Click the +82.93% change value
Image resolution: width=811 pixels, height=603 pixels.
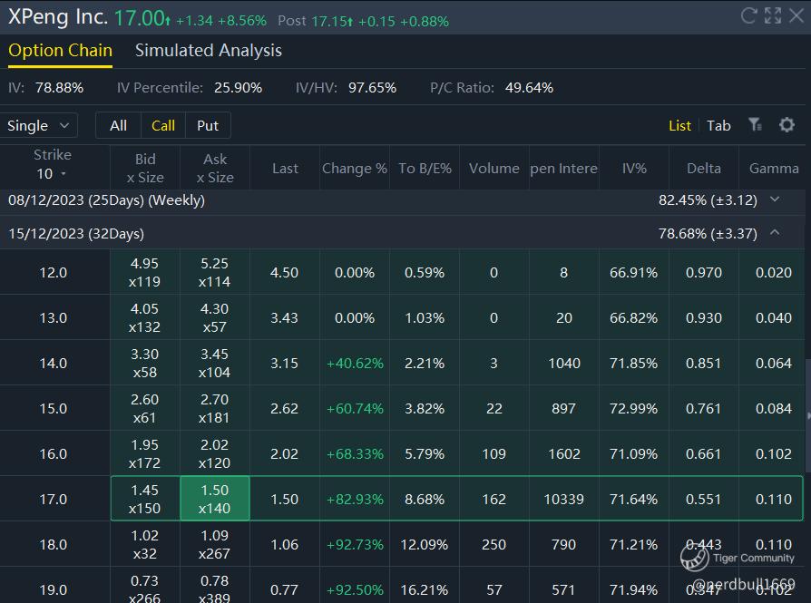point(355,499)
